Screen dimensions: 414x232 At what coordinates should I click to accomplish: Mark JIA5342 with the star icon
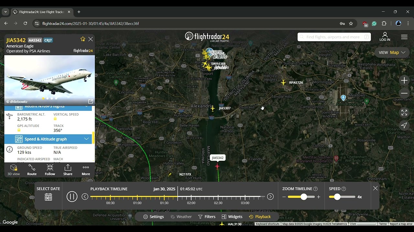coord(83,39)
